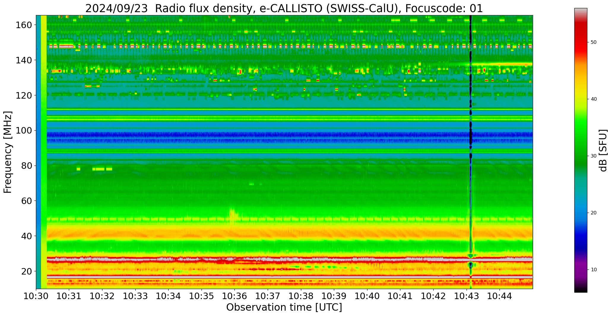Viewport: 612px width, 316px height.
Task: Click the 10:39 time tick label
Action: coord(334,296)
